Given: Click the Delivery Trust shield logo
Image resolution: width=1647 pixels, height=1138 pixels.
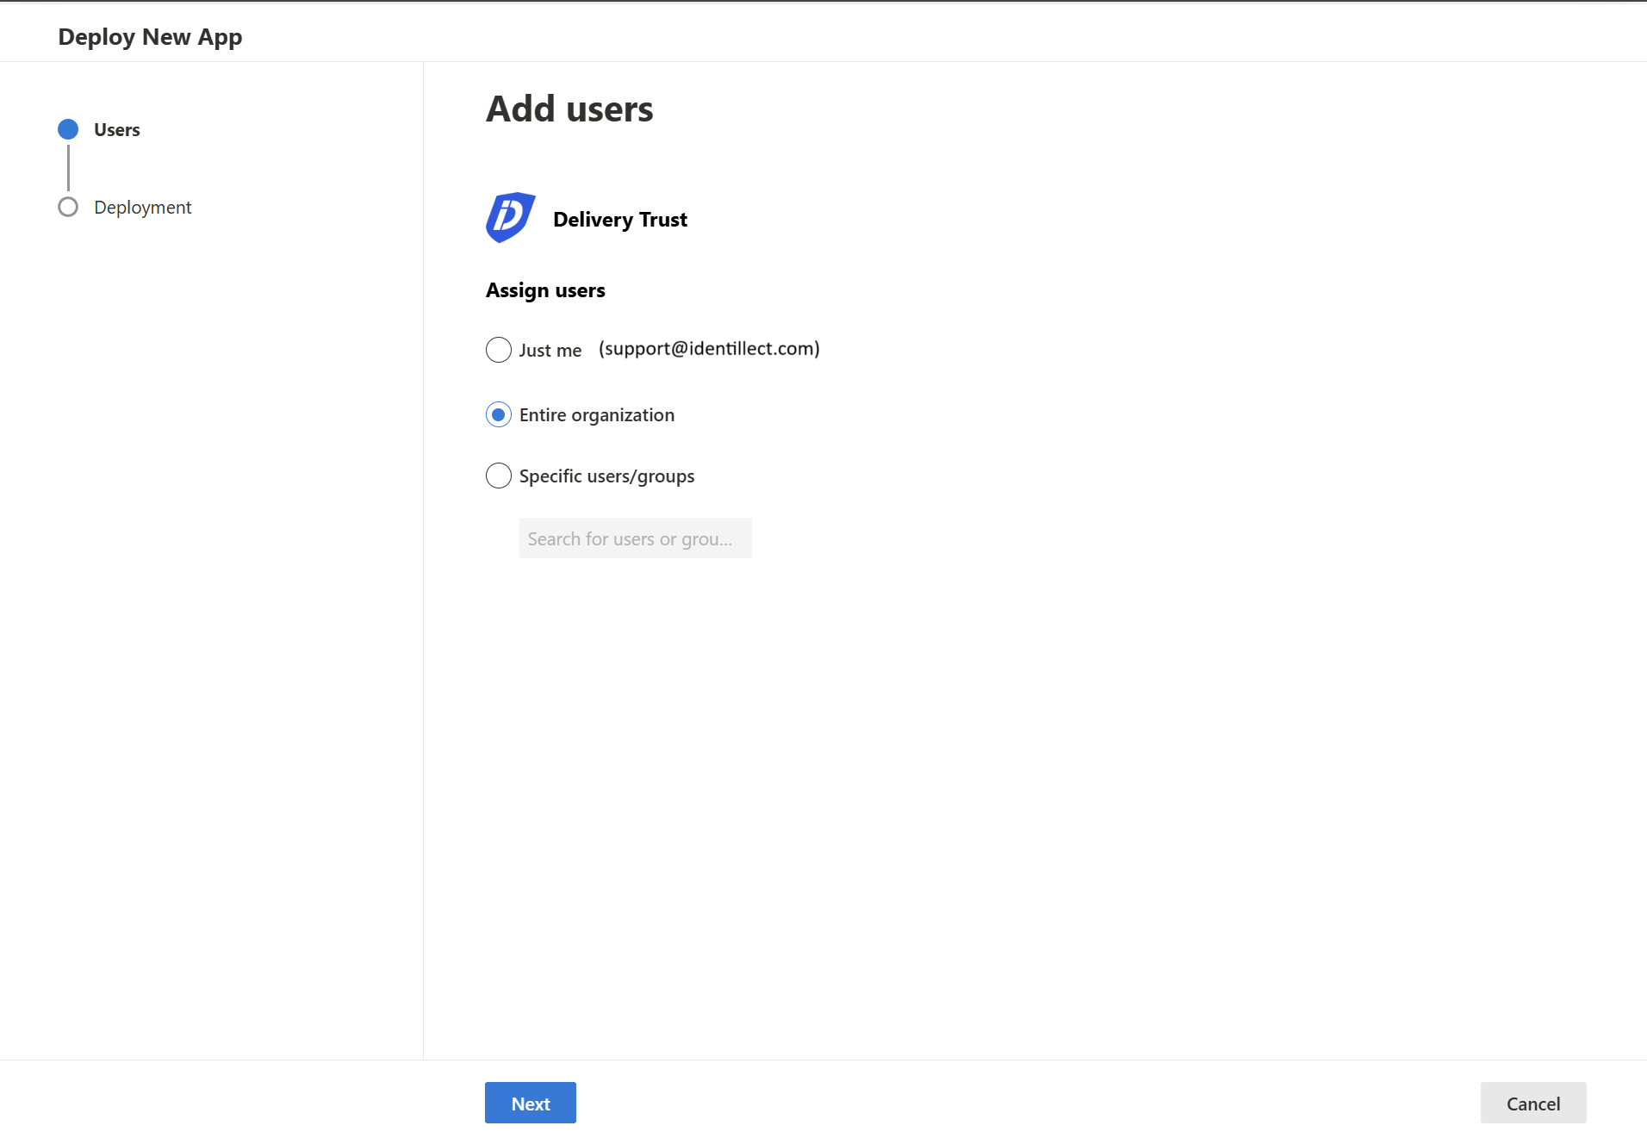Looking at the screenshot, I should (x=511, y=218).
